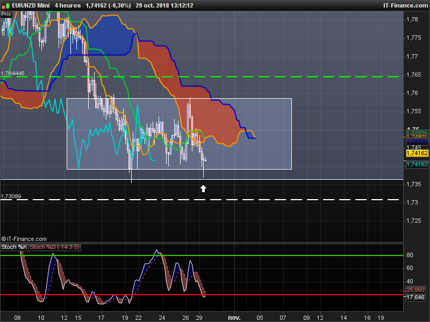Click the 60 level on stochastic scale
The height and width of the screenshot is (322, 430).
[410, 268]
